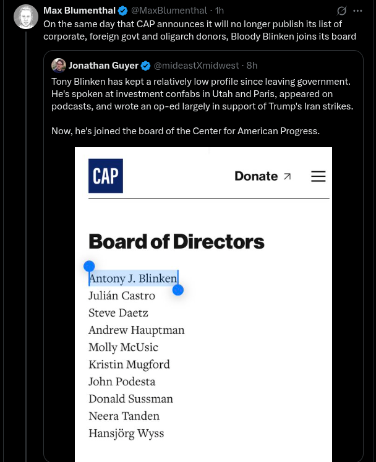The height and width of the screenshot is (462, 376).
Task: Click the 8h timestamp on quoted tweet
Action: pos(252,66)
